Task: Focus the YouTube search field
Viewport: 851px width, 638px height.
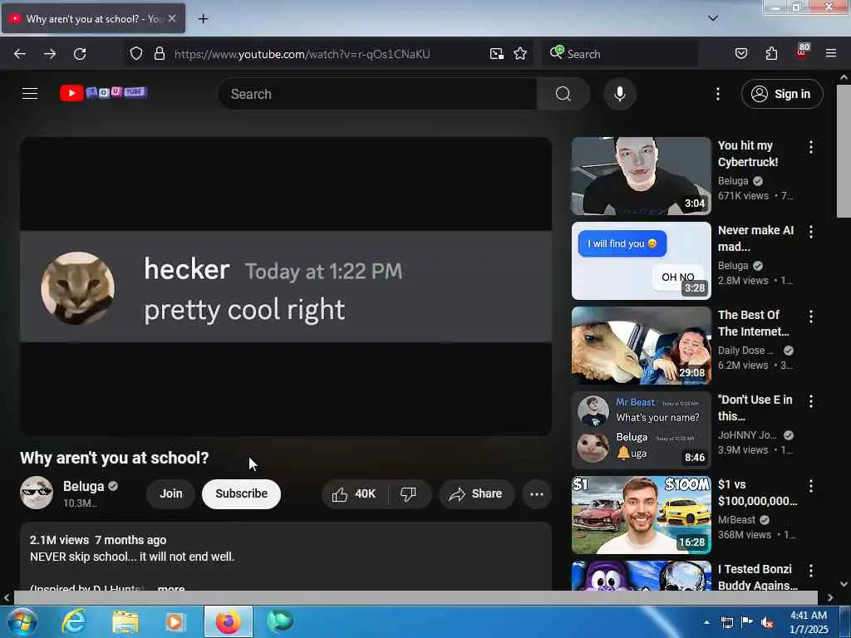Action: (378, 94)
